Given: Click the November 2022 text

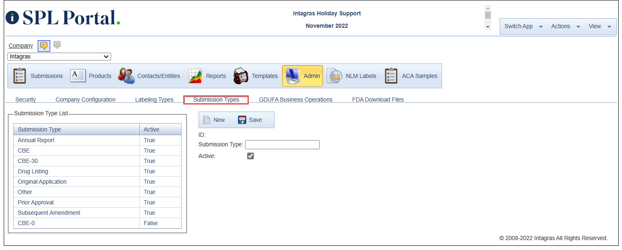Looking at the screenshot, I should (327, 26).
